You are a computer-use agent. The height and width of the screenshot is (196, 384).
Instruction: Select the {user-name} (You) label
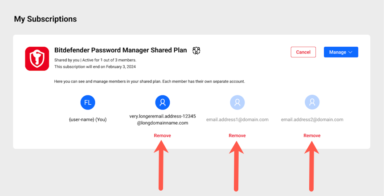pos(88,119)
